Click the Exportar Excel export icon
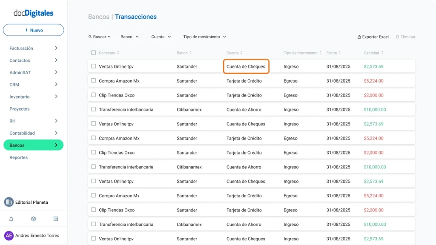 pos(360,37)
